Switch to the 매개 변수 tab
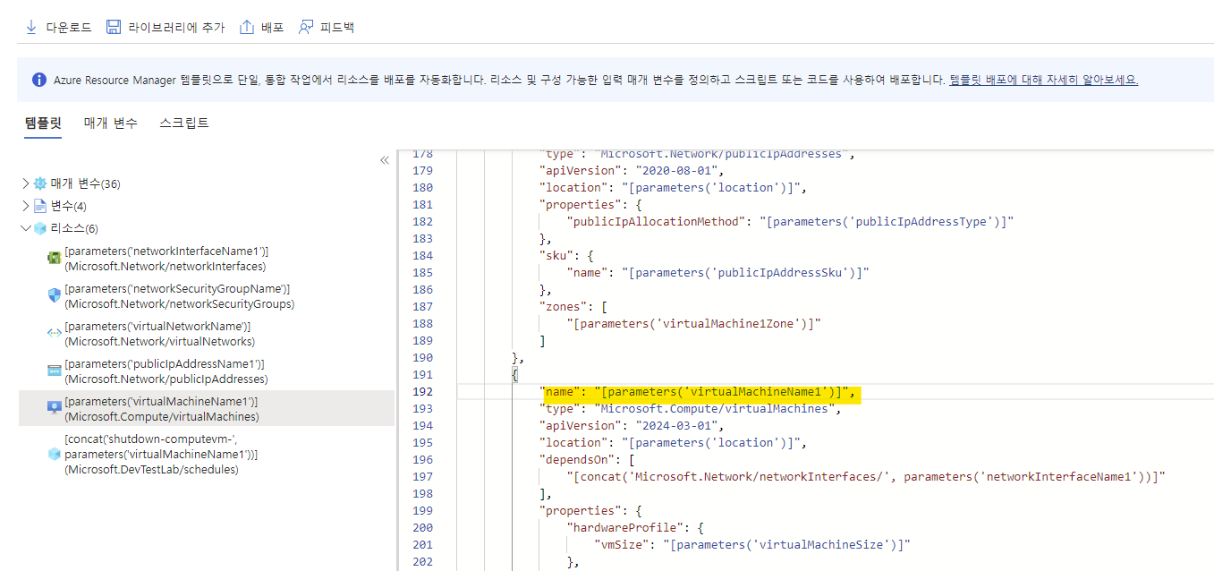This screenshot has height=571, width=1214. (111, 124)
